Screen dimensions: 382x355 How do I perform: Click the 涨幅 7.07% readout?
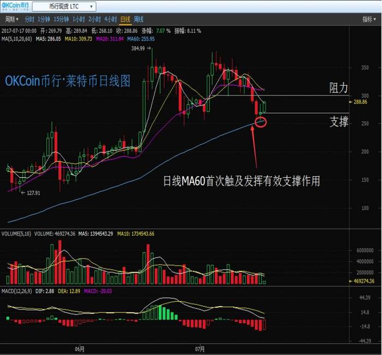click(x=156, y=31)
